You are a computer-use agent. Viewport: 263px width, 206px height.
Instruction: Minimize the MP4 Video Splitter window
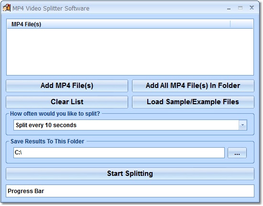coord(229,9)
